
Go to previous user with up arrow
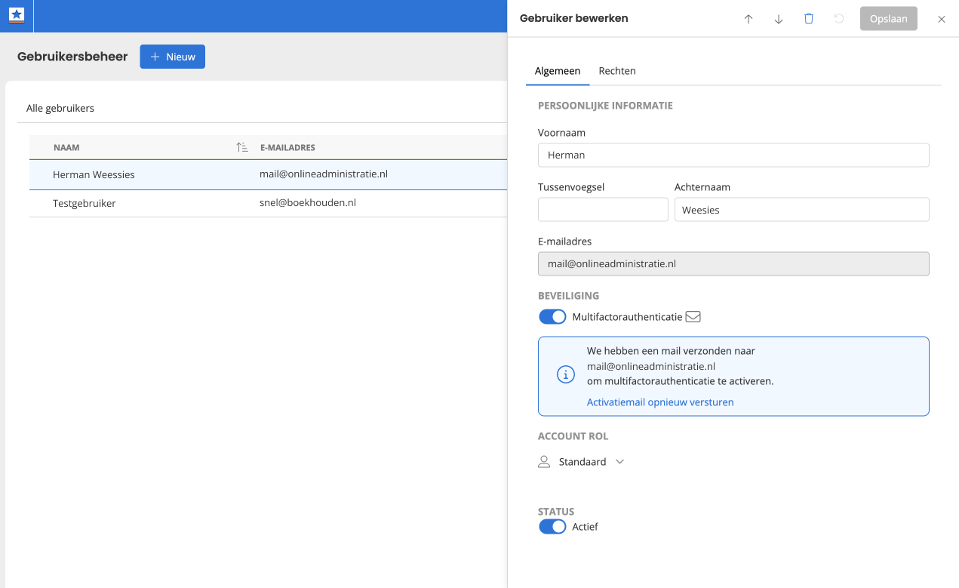pyautogui.click(x=748, y=19)
